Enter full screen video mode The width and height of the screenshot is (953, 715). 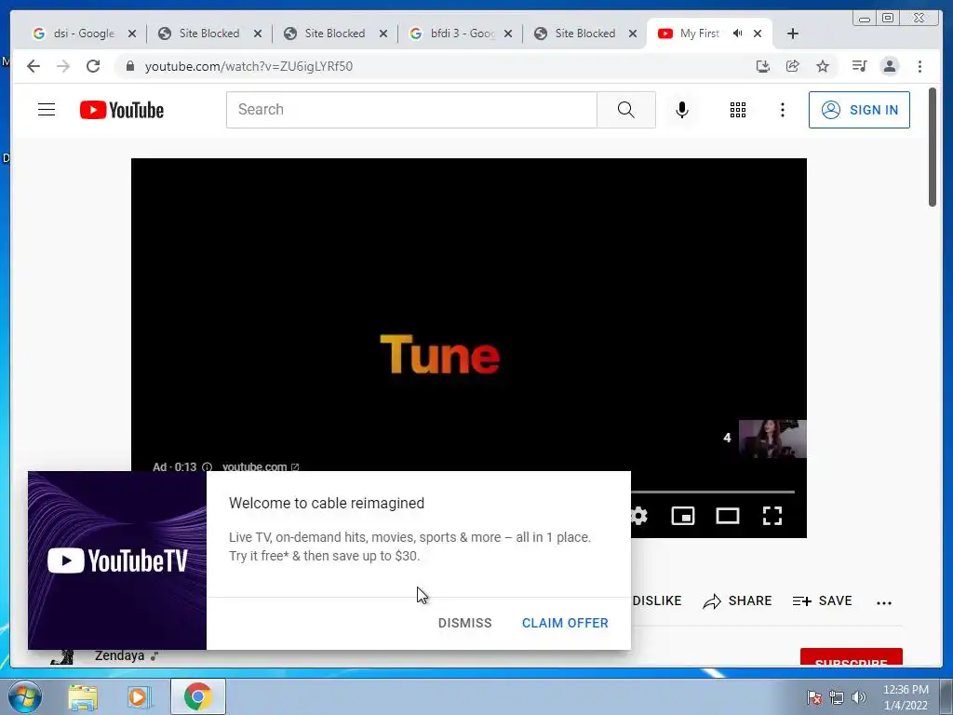[772, 516]
